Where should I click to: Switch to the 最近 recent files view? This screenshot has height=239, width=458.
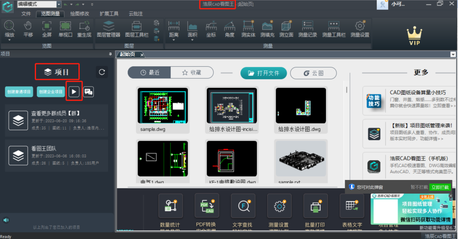coord(150,73)
